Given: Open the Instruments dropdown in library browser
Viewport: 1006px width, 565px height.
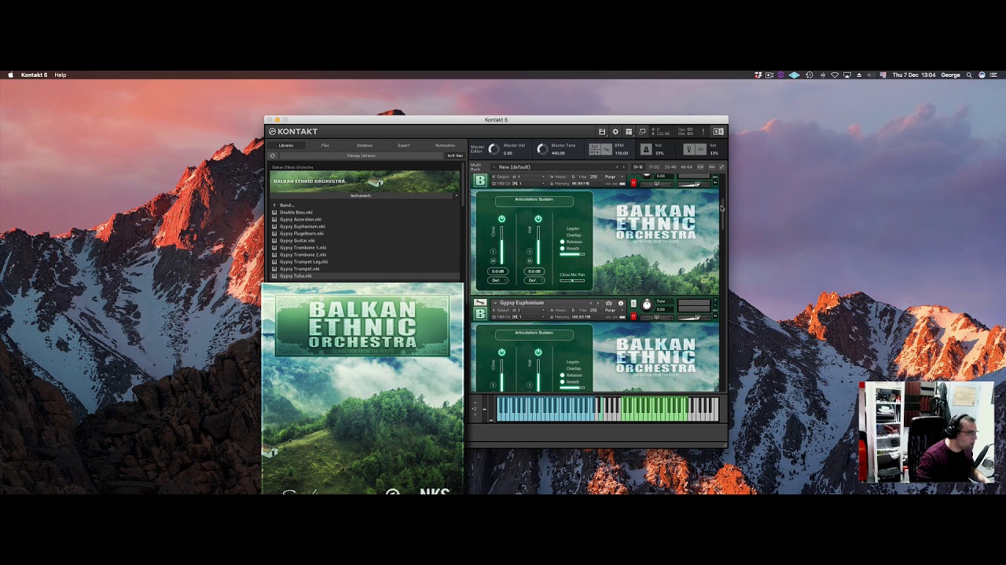Looking at the screenshot, I should tap(362, 195).
